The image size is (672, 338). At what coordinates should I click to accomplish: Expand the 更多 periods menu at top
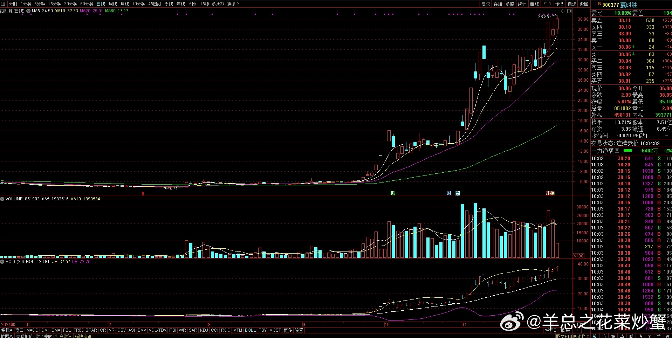tap(233, 4)
